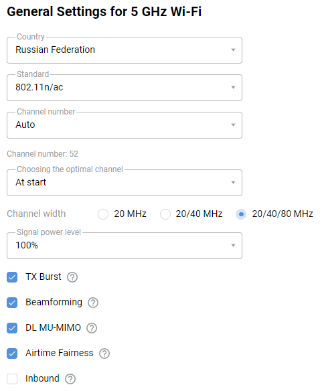Screen dimensions: 322x391
Task: Toggle the DL MU-MIMO checkbox
Action: tap(12, 328)
